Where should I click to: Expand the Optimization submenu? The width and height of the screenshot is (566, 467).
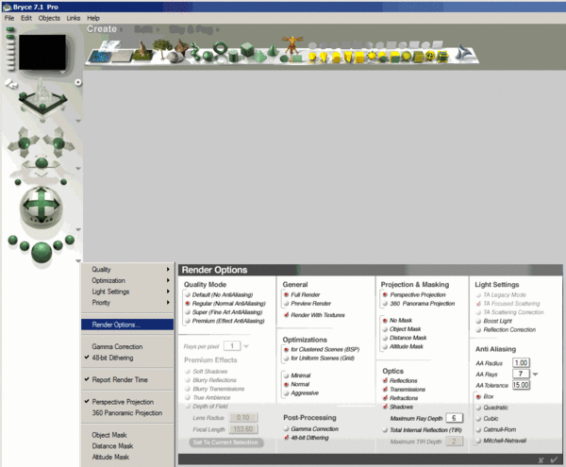127,280
